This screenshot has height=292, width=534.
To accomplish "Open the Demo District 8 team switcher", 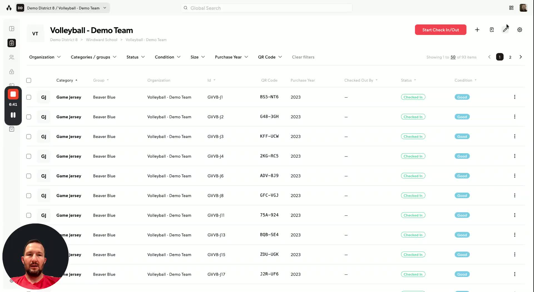I will (x=63, y=8).
